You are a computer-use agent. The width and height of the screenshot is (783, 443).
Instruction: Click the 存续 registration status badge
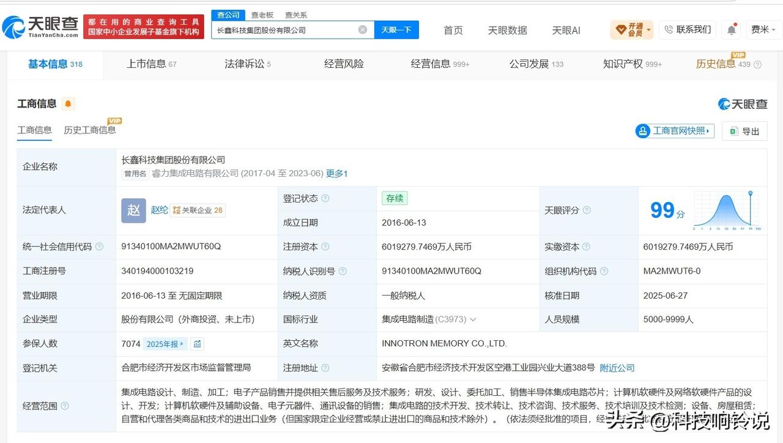pyautogui.click(x=395, y=198)
